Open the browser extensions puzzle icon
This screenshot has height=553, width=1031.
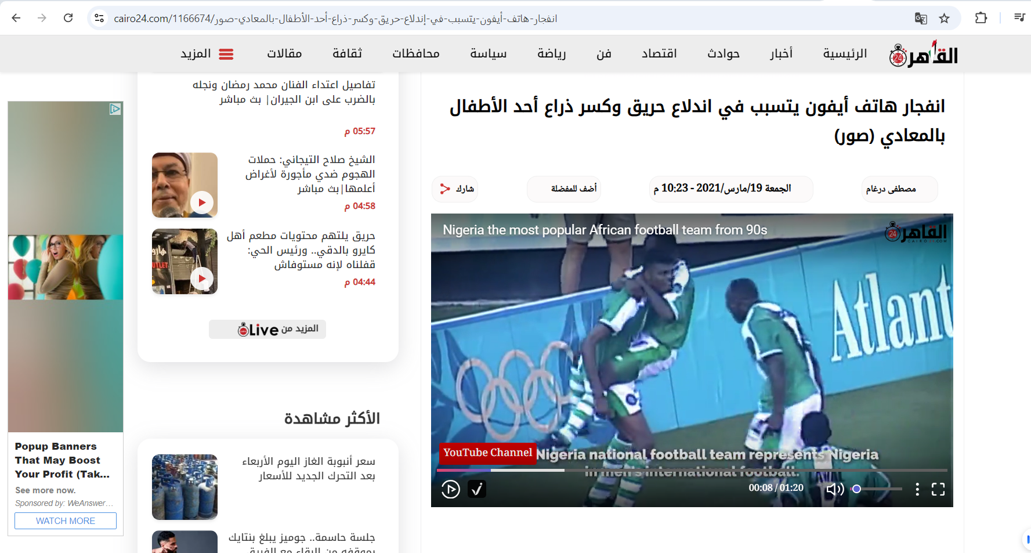(x=981, y=19)
